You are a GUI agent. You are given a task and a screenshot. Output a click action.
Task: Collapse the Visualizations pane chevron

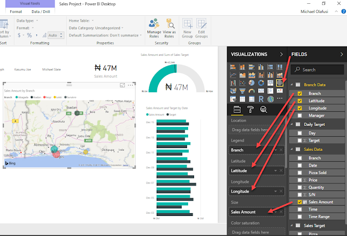(x=281, y=54)
